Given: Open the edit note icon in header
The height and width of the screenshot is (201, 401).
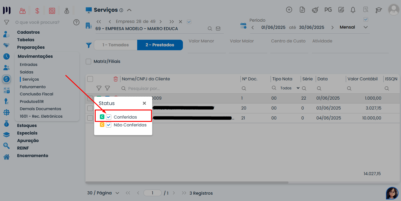Looking at the screenshot, I should point(341,10).
